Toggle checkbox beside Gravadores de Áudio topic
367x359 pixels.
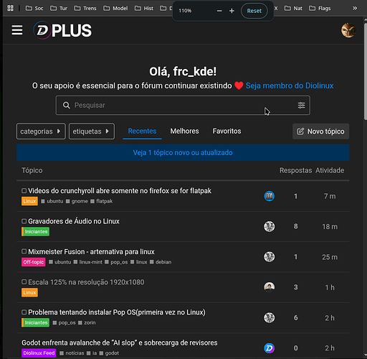[x=24, y=221]
